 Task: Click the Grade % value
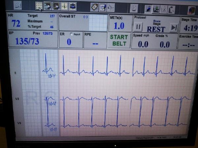click(165, 44)
